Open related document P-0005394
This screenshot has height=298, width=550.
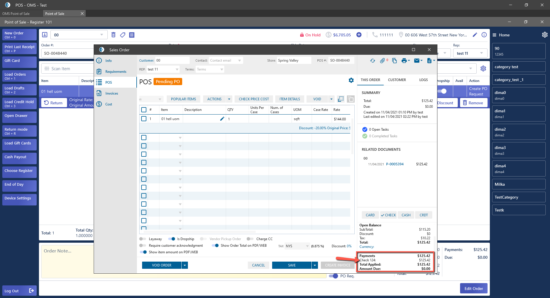point(395,164)
